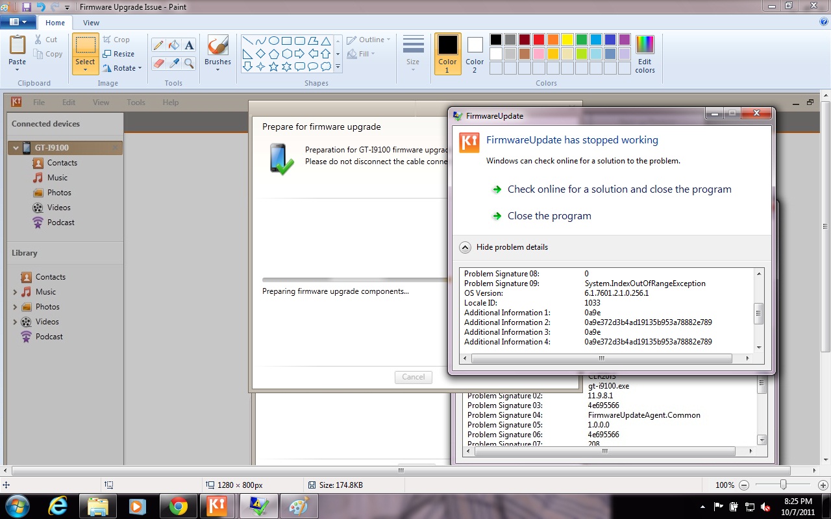Switch to the View ribbon tab
This screenshot has width=831, height=519.
point(92,22)
